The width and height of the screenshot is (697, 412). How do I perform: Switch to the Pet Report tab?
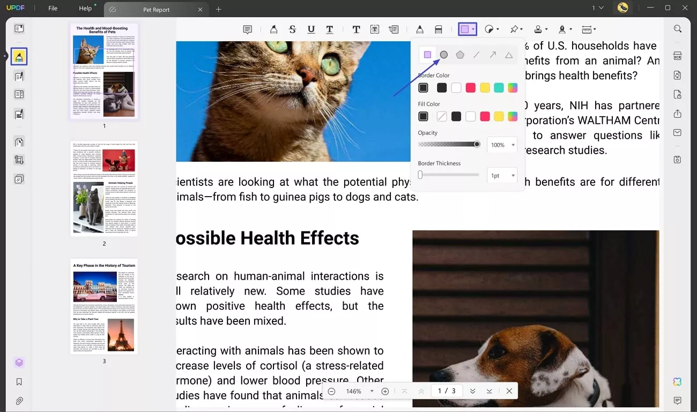(156, 10)
